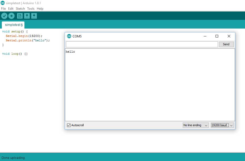Viewport: 245px width, 161px height.
Task: Create a new sketch with the New icon
Action: point(20,16)
